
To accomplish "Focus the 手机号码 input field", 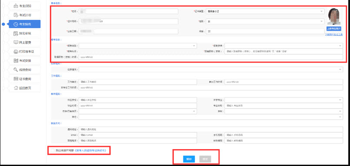I will 283,135.
